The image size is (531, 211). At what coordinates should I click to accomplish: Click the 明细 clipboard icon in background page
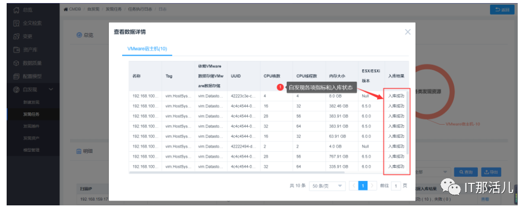click(79, 151)
